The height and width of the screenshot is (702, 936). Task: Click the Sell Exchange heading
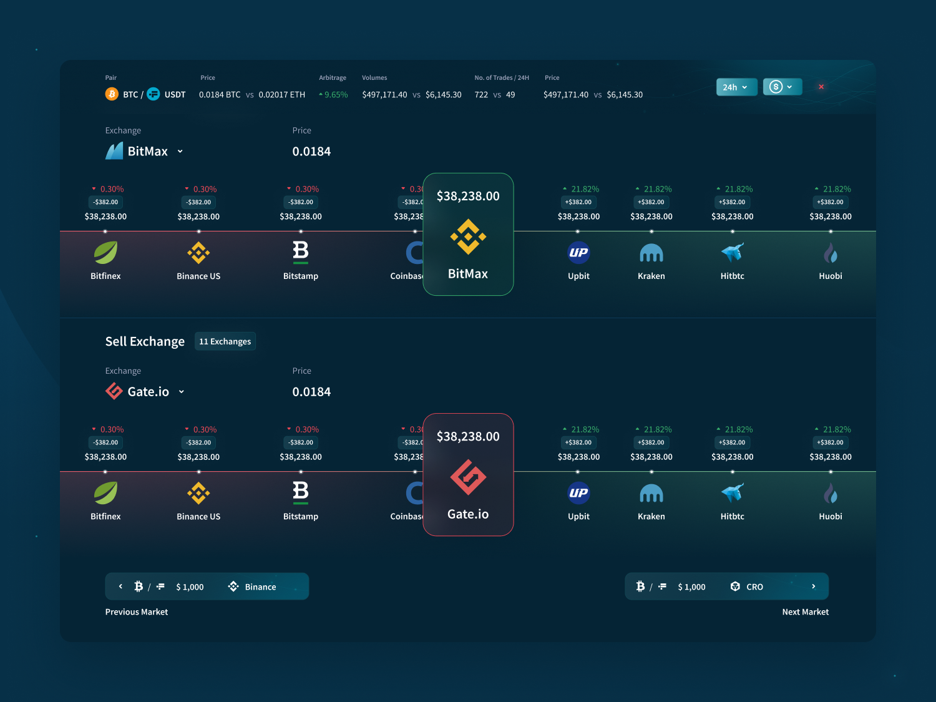[145, 341]
